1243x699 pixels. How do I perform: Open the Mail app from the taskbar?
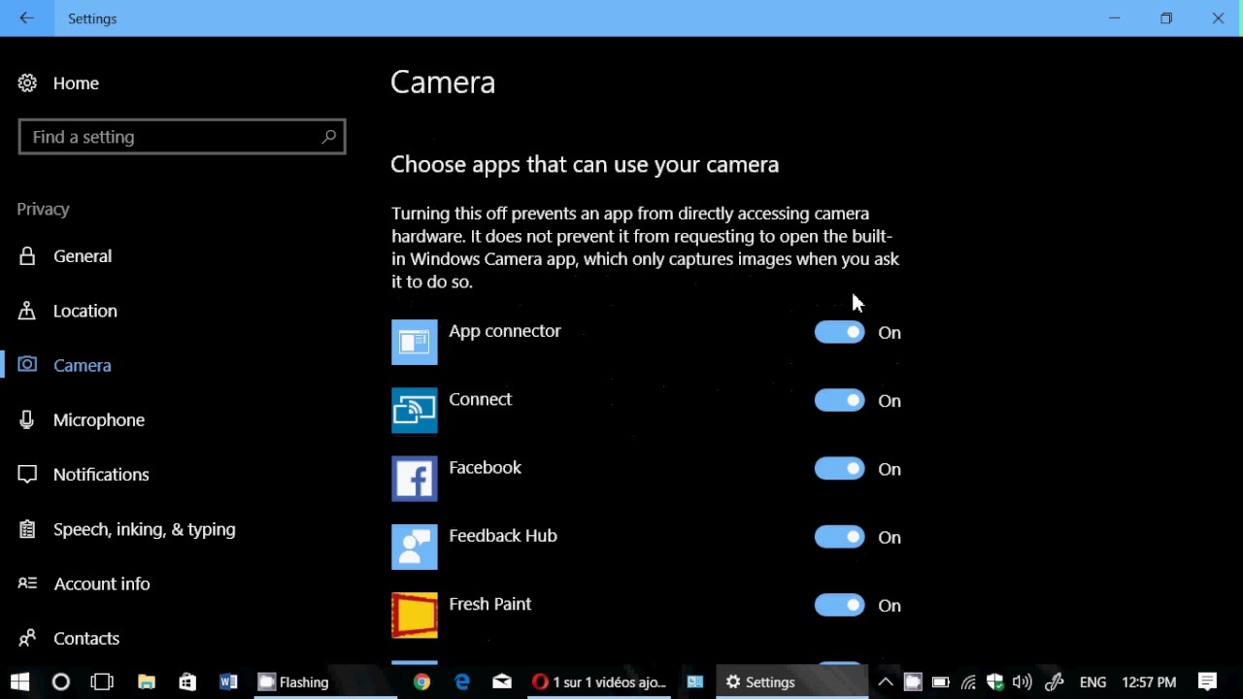[502, 682]
